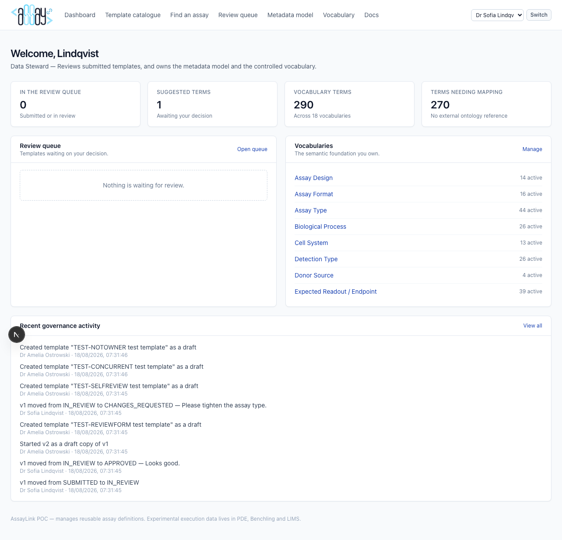Open the Assay Format vocabulary
This screenshot has width=562, height=540.
(x=314, y=194)
